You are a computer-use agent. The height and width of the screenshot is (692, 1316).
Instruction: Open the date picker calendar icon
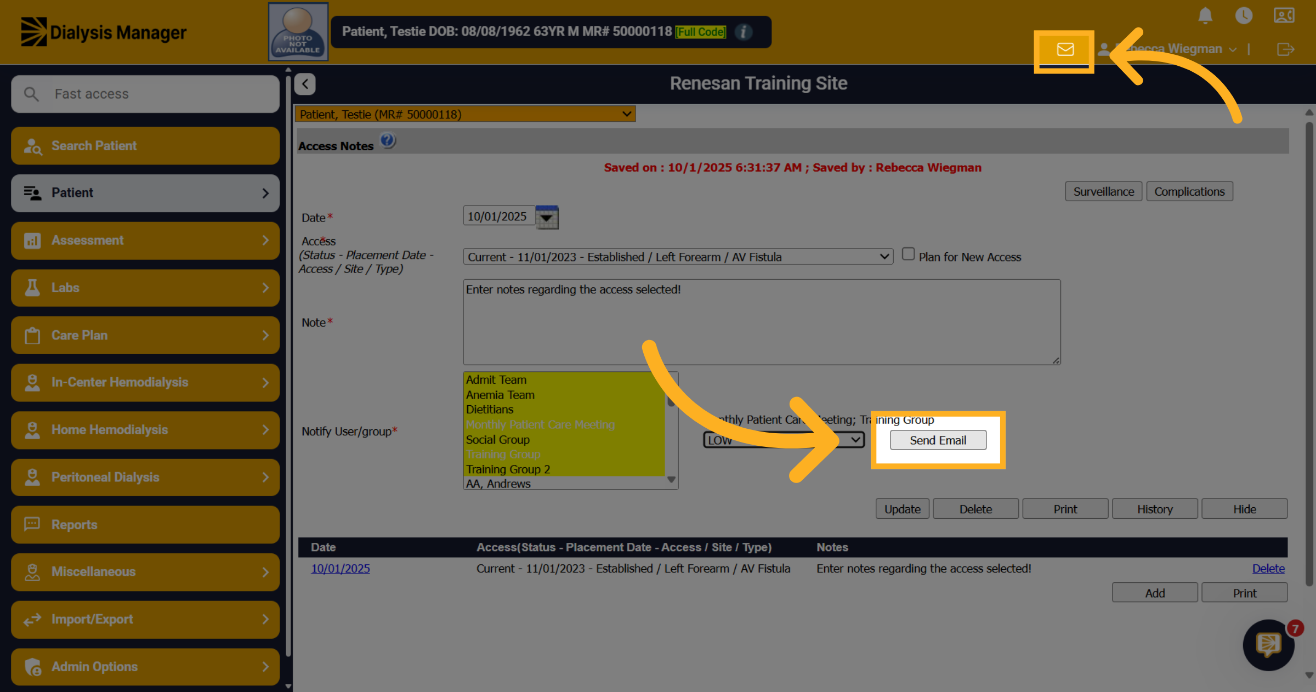(547, 217)
